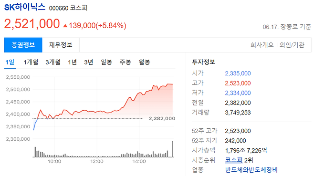Click the red up-arrow price change icon
This screenshot has height=176, width=314.
click(x=65, y=26)
